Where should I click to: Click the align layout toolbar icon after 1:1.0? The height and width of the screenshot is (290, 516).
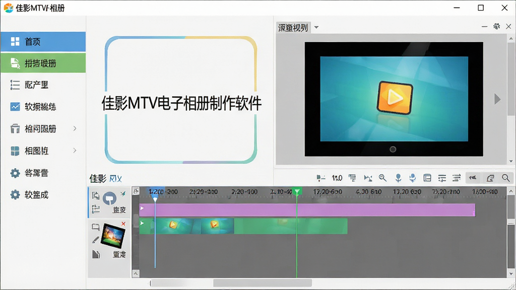352,178
